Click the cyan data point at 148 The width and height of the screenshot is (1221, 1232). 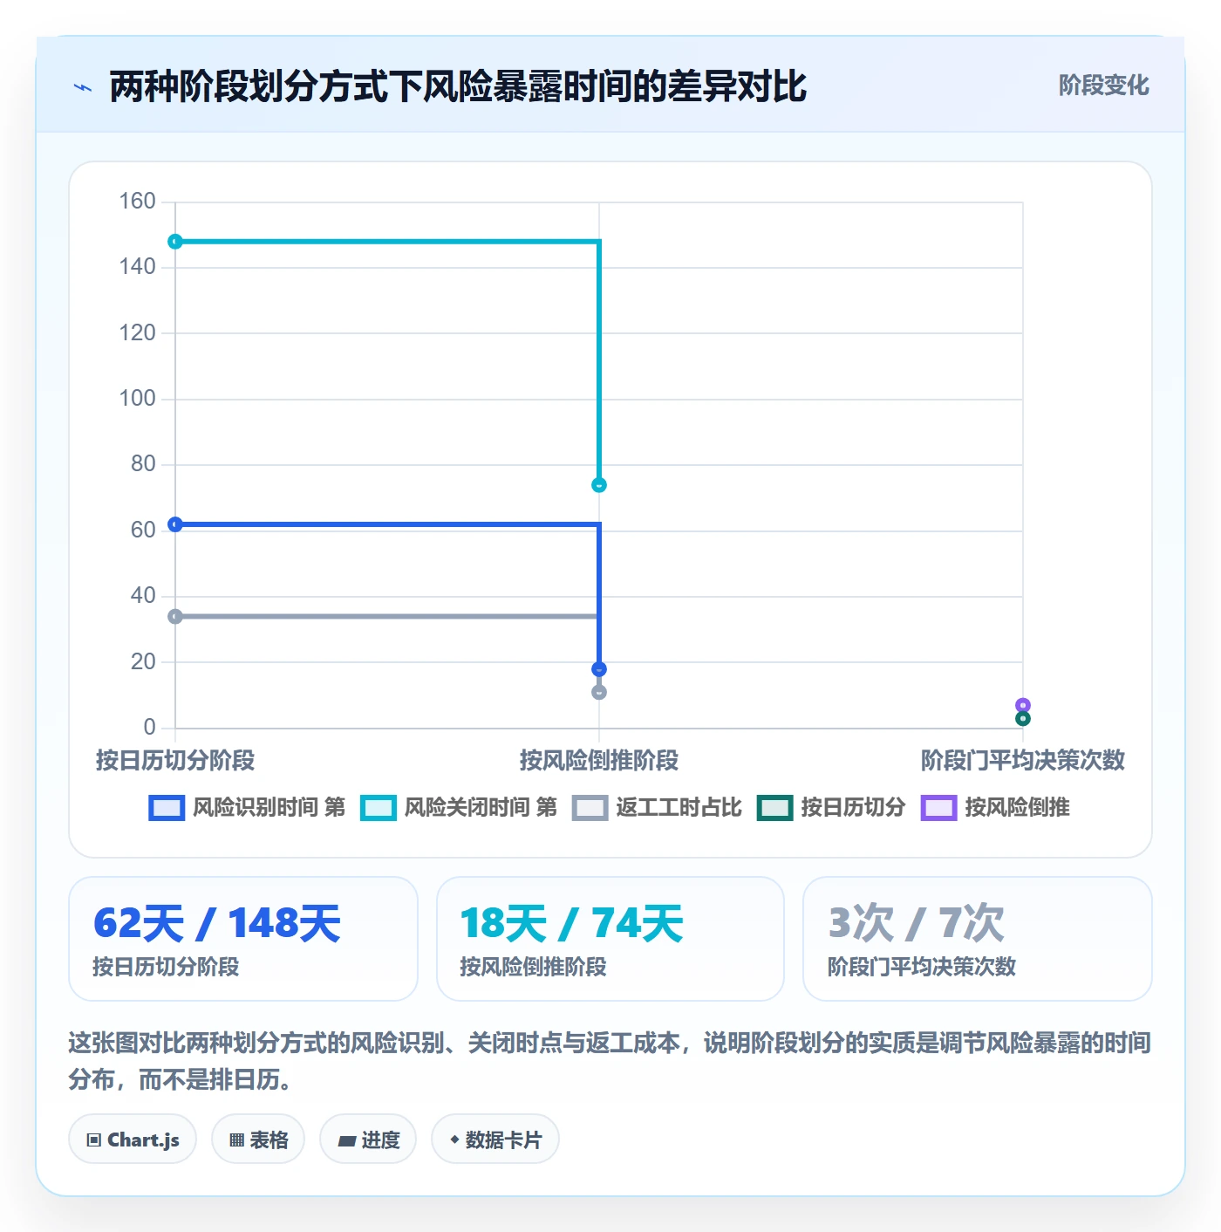pyautogui.click(x=175, y=242)
